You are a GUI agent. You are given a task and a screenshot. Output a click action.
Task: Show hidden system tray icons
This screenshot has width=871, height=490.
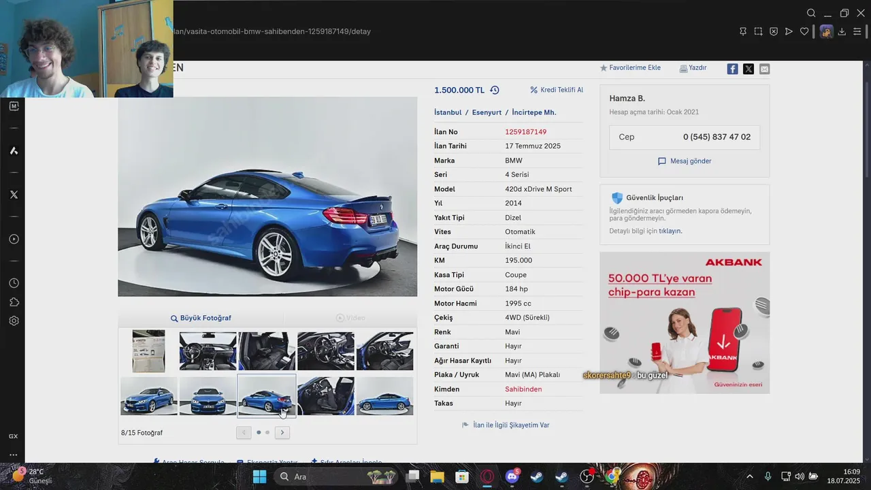750,476
